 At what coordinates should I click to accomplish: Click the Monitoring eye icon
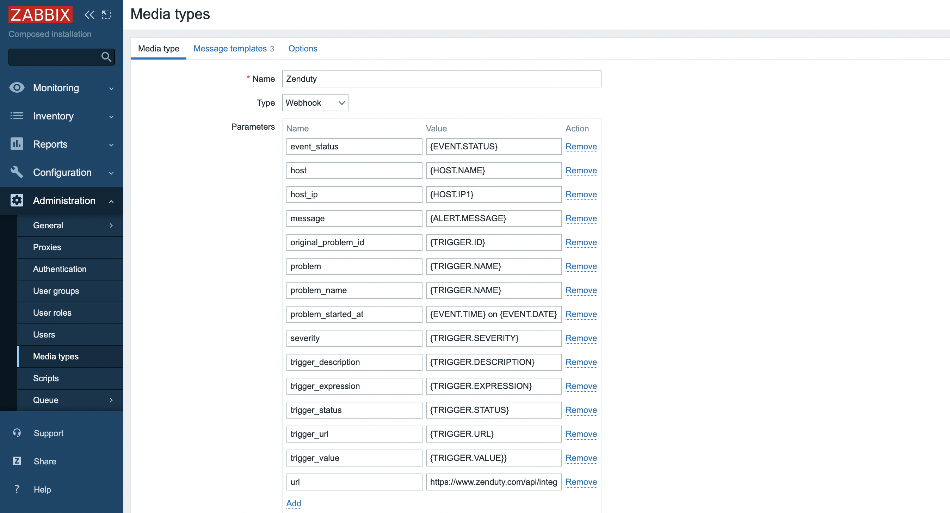pos(17,88)
